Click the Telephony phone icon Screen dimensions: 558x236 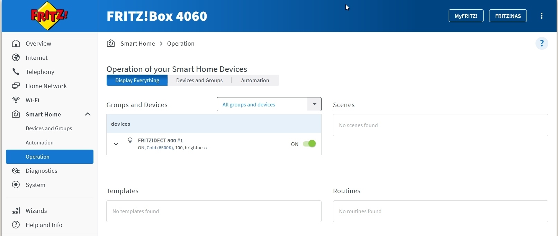pos(16,72)
